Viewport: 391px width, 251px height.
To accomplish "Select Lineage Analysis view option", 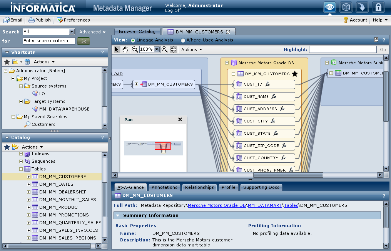I will 133,40.
